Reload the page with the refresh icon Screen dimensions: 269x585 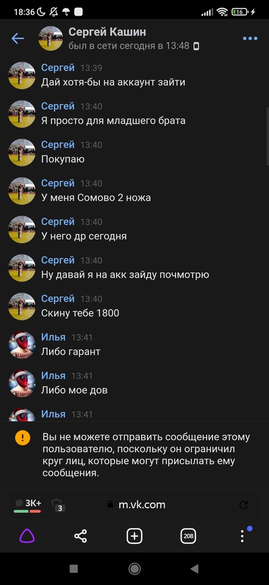pos(244,505)
